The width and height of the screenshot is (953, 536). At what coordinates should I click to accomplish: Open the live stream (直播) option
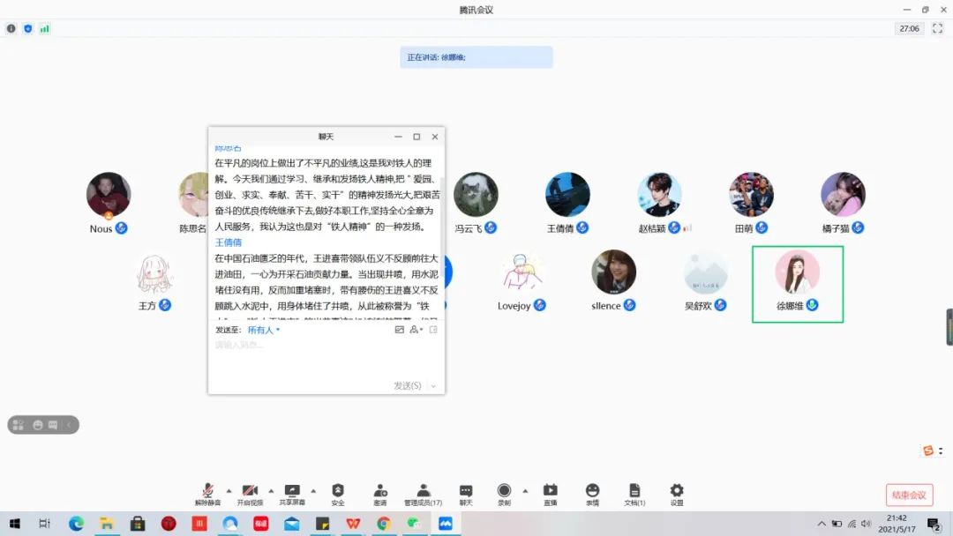550,494
